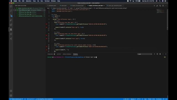Click 'Ln 20, Col 1' in status bar
Screen dimensions: 177x100
(x=126, y=99)
